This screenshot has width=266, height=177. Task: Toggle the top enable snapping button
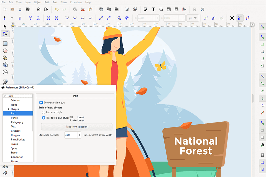(x=262, y=27)
